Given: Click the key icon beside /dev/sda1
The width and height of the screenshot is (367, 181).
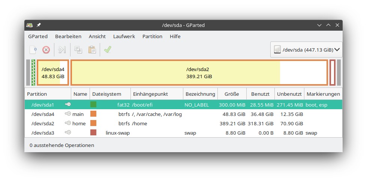Looking at the screenshot, I should tap(68, 105).
